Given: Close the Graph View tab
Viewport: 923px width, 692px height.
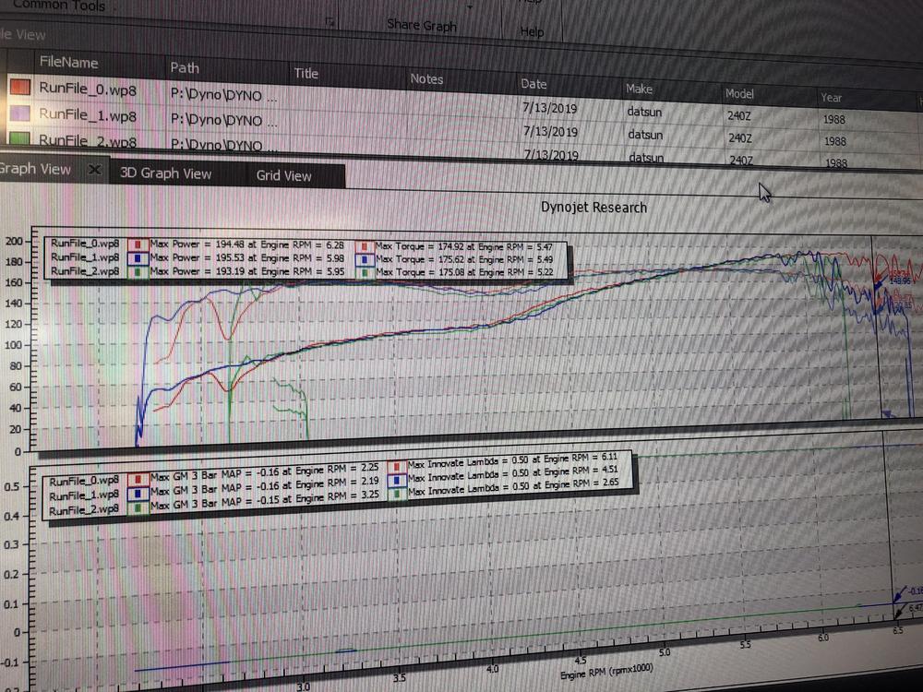Looking at the screenshot, I should pos(94,170).
